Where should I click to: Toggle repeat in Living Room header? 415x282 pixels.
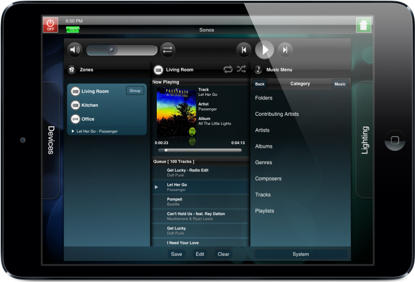pyautogui.click(x=228, y=69)
